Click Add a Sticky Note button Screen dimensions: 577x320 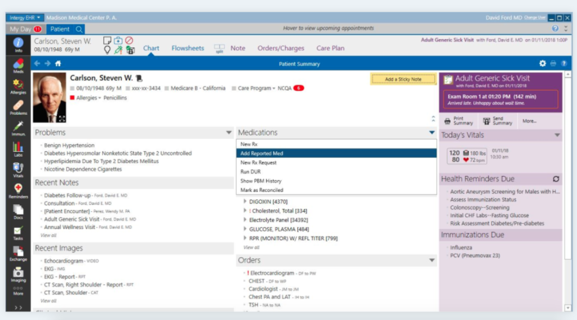pyautogui.click(x=403, y=79)
